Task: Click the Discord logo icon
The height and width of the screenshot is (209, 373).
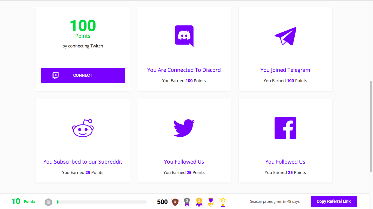Action: [184, 36]
